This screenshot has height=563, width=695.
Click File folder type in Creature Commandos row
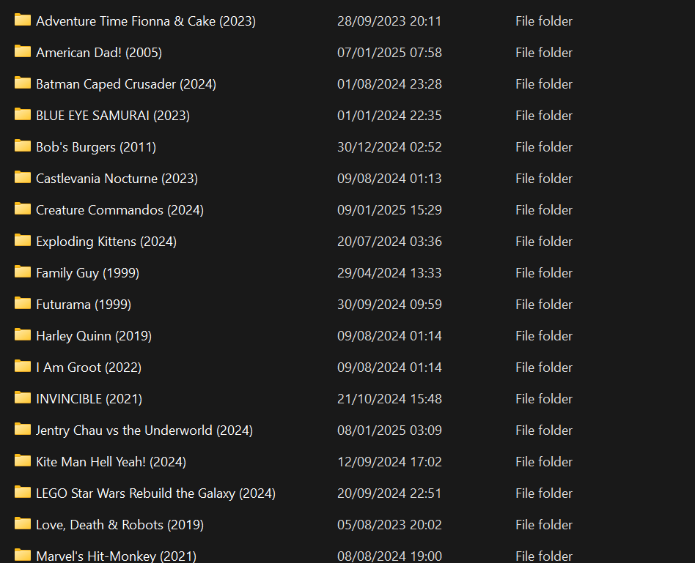[544, 210]
